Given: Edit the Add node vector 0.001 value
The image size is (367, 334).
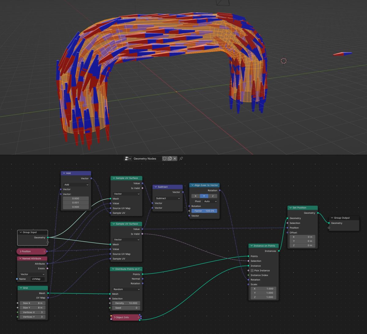Looking at the screenshot, I should 76,203.
